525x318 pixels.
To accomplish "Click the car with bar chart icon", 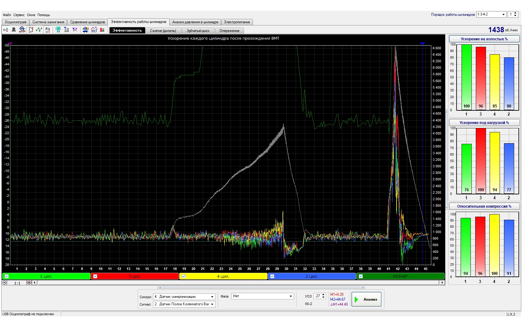I will click(x=85, y=30).
